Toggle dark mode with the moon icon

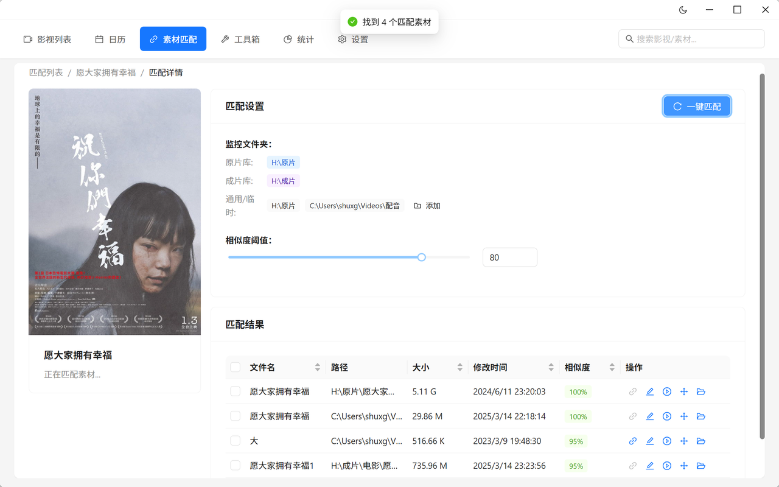(x=683, y=10)
